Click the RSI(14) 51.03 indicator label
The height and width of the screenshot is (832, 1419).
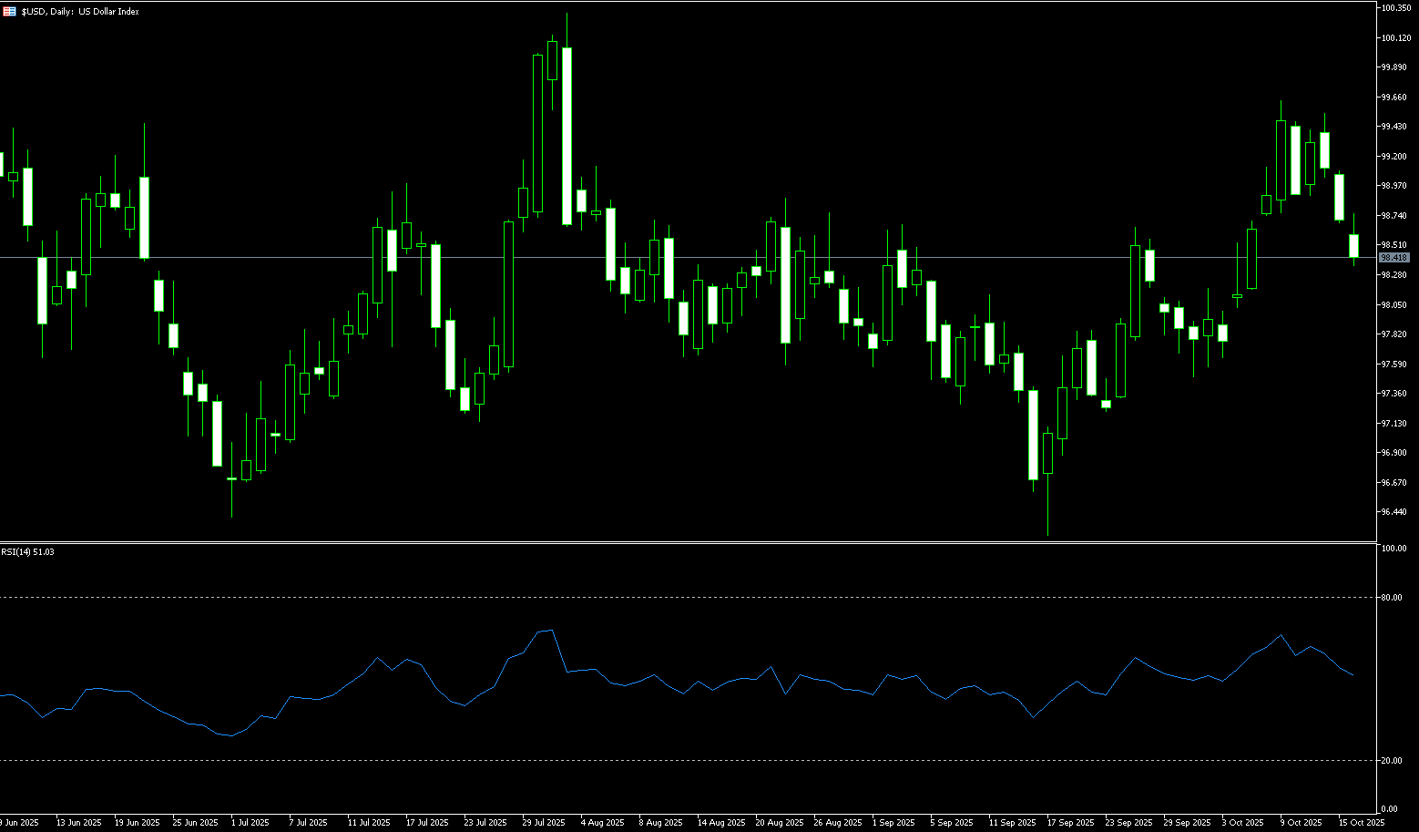point(27,552)
